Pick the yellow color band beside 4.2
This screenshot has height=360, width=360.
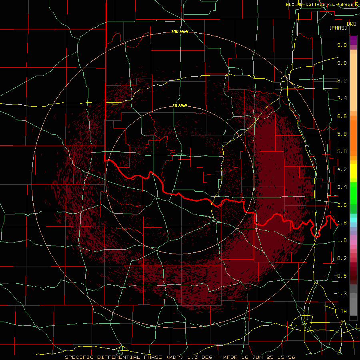[353, 171]
